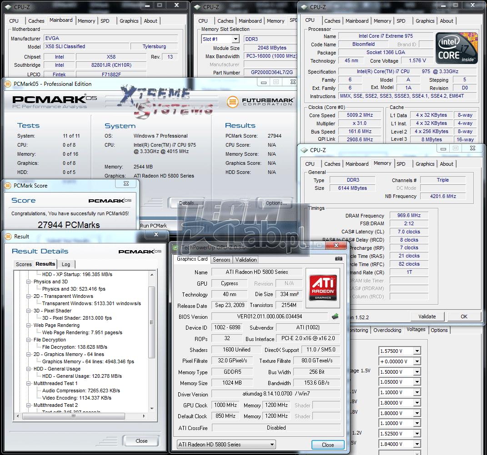Open the Slot #1 memory slot dropdown

(236, 39)
